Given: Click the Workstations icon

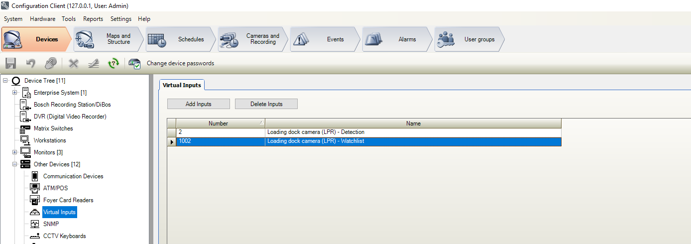Looking at the screenshot, I should (x=25, y=140).
